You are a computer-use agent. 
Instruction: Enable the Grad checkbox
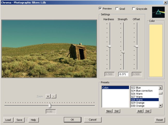tap(117, 9)
